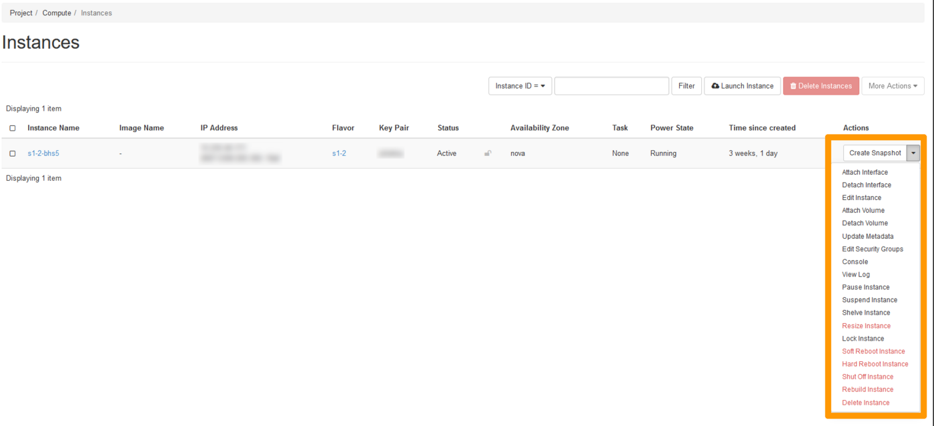
Task: Select Console in the actions menu
Action: [x=855, y=262]
